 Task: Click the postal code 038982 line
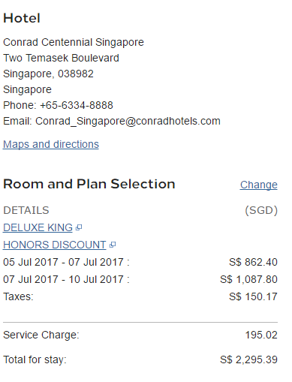point(48,74)
